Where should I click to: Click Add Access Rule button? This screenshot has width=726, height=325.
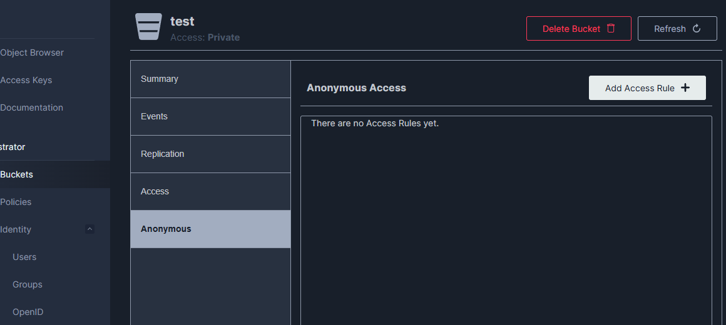pyautogui.click(x=647, y=88)
